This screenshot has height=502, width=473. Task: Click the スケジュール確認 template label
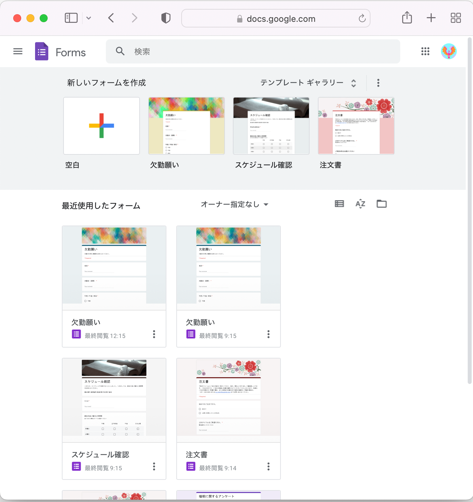coord(264,165)
